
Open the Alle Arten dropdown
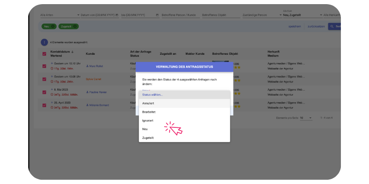[60, 15]
